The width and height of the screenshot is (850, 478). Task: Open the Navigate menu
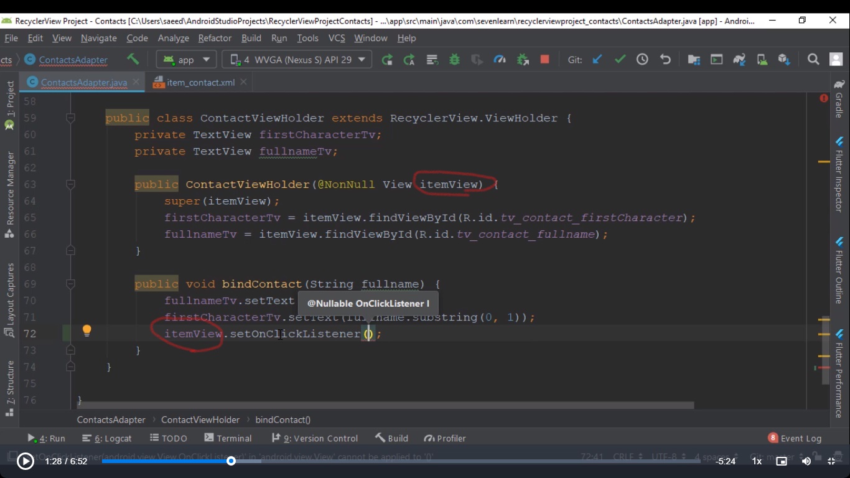(99, 38)
